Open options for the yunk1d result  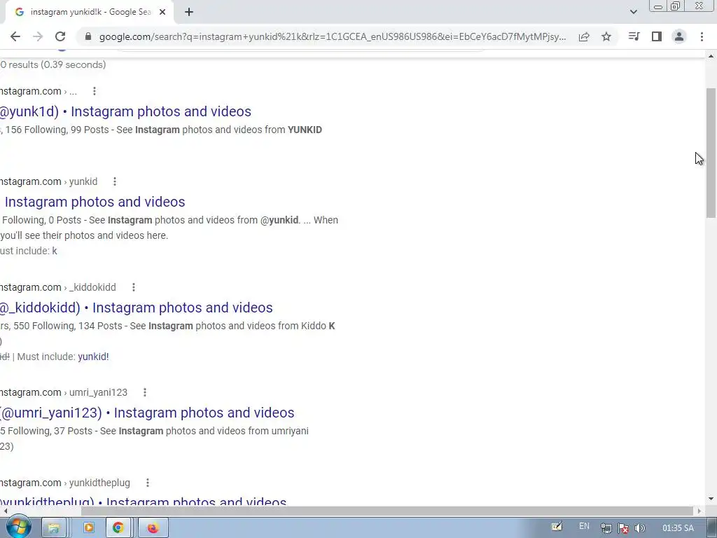coord(95,91)
